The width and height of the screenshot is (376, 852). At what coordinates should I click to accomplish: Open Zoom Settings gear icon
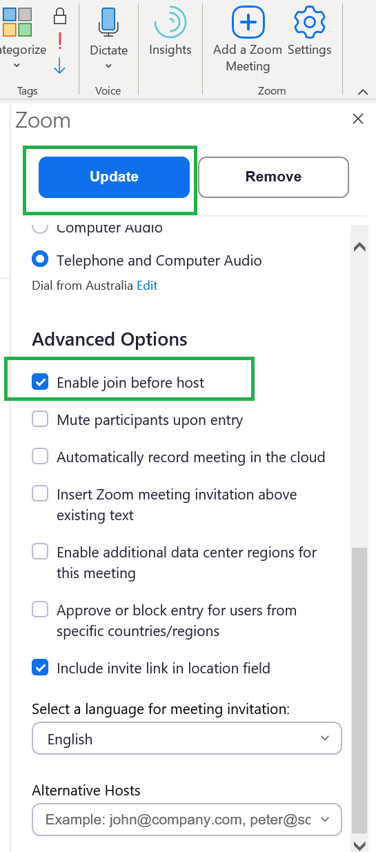(310, 22)
